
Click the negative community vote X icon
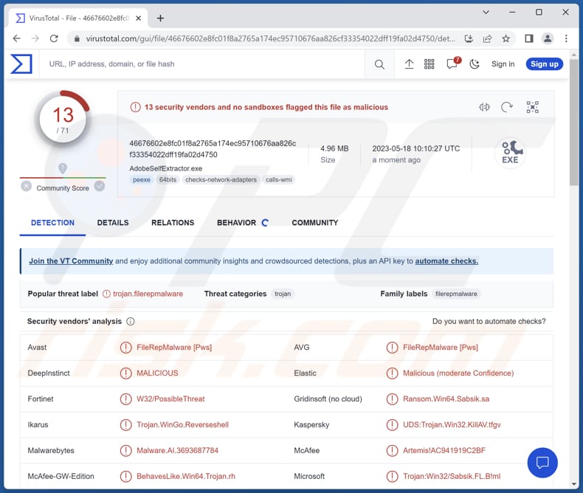pos(26,186)
